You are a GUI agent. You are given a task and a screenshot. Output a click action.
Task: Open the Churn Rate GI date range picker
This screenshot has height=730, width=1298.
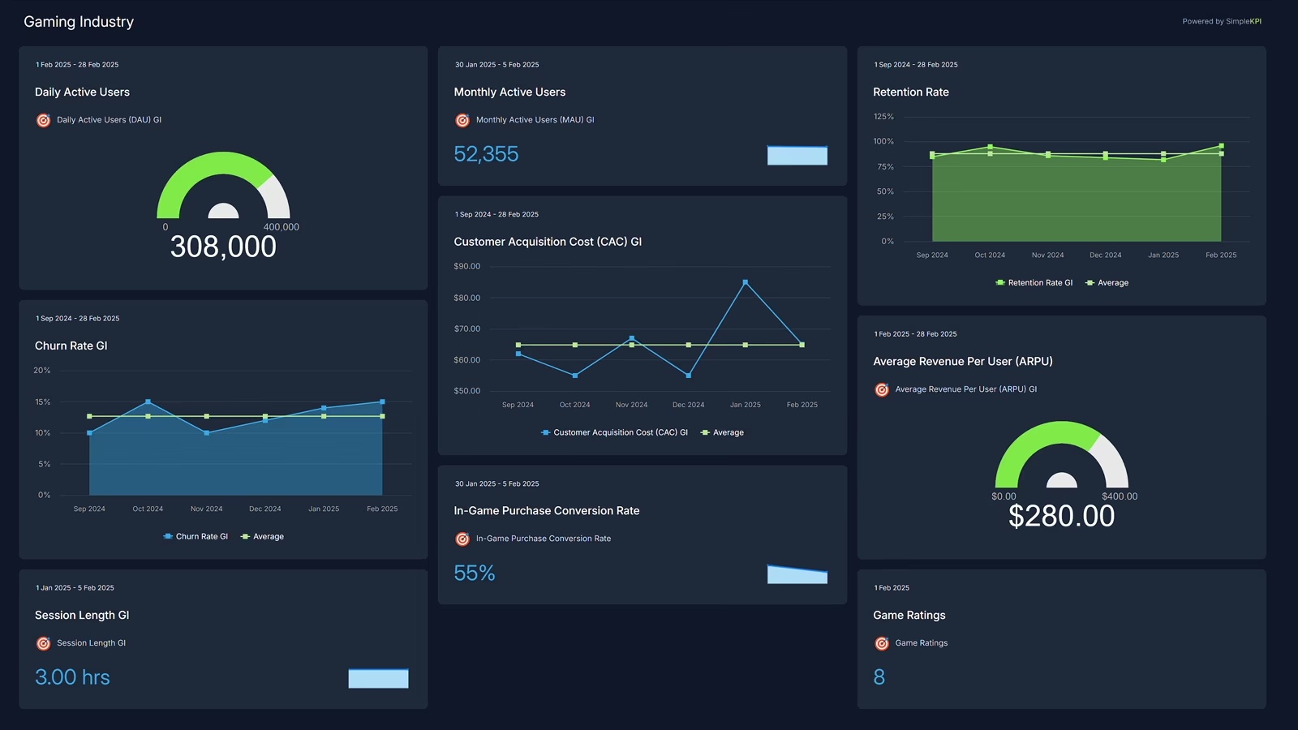pos(76,318)
